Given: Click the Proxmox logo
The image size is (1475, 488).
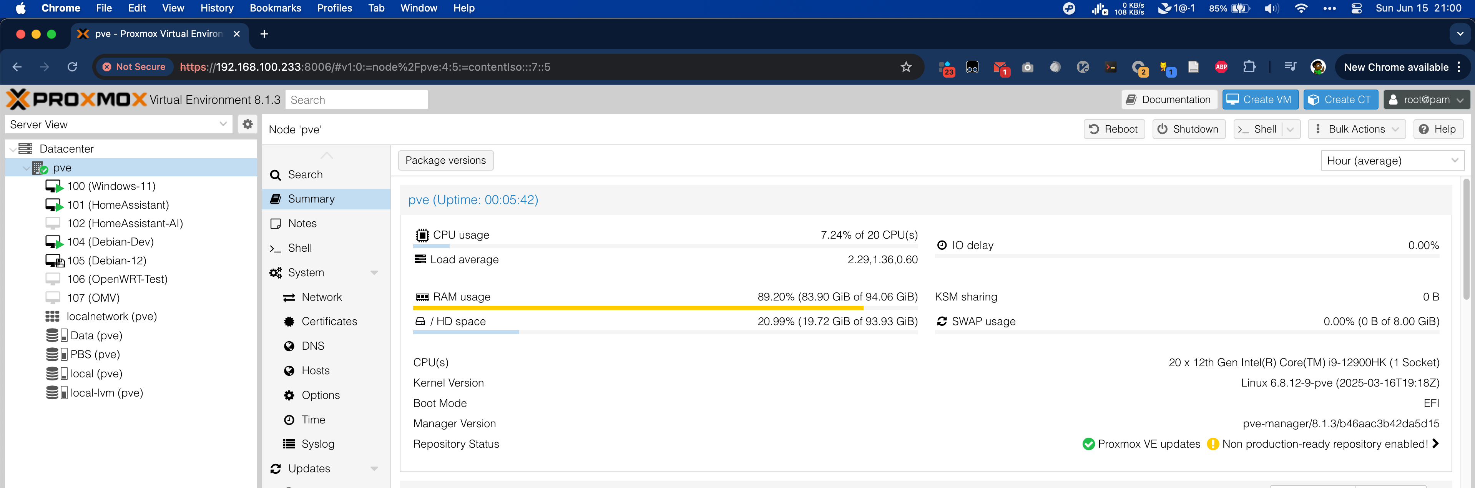Looking at the screenshot, I should pos(76,100).
